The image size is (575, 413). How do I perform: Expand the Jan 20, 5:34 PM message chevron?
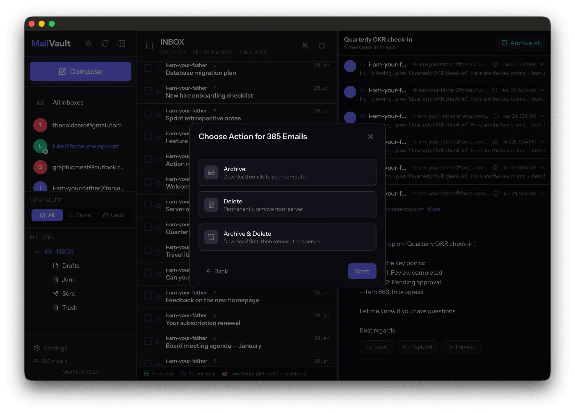click(542, 64)
